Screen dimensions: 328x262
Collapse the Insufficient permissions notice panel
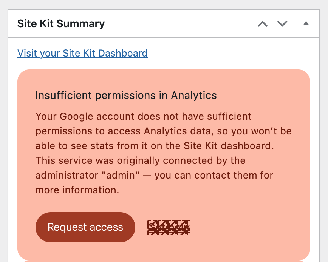pos(306,23)
